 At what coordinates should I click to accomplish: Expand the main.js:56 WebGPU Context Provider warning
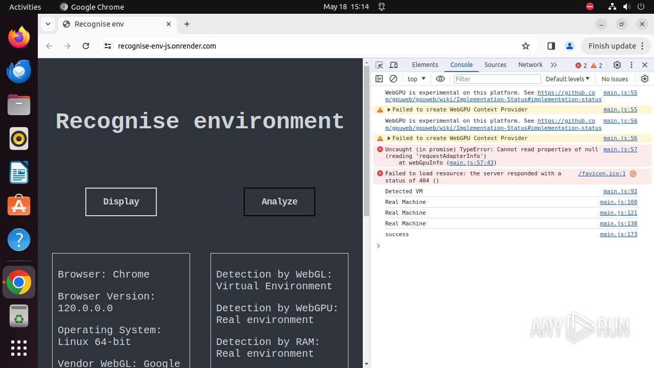(x=389, y=139)
